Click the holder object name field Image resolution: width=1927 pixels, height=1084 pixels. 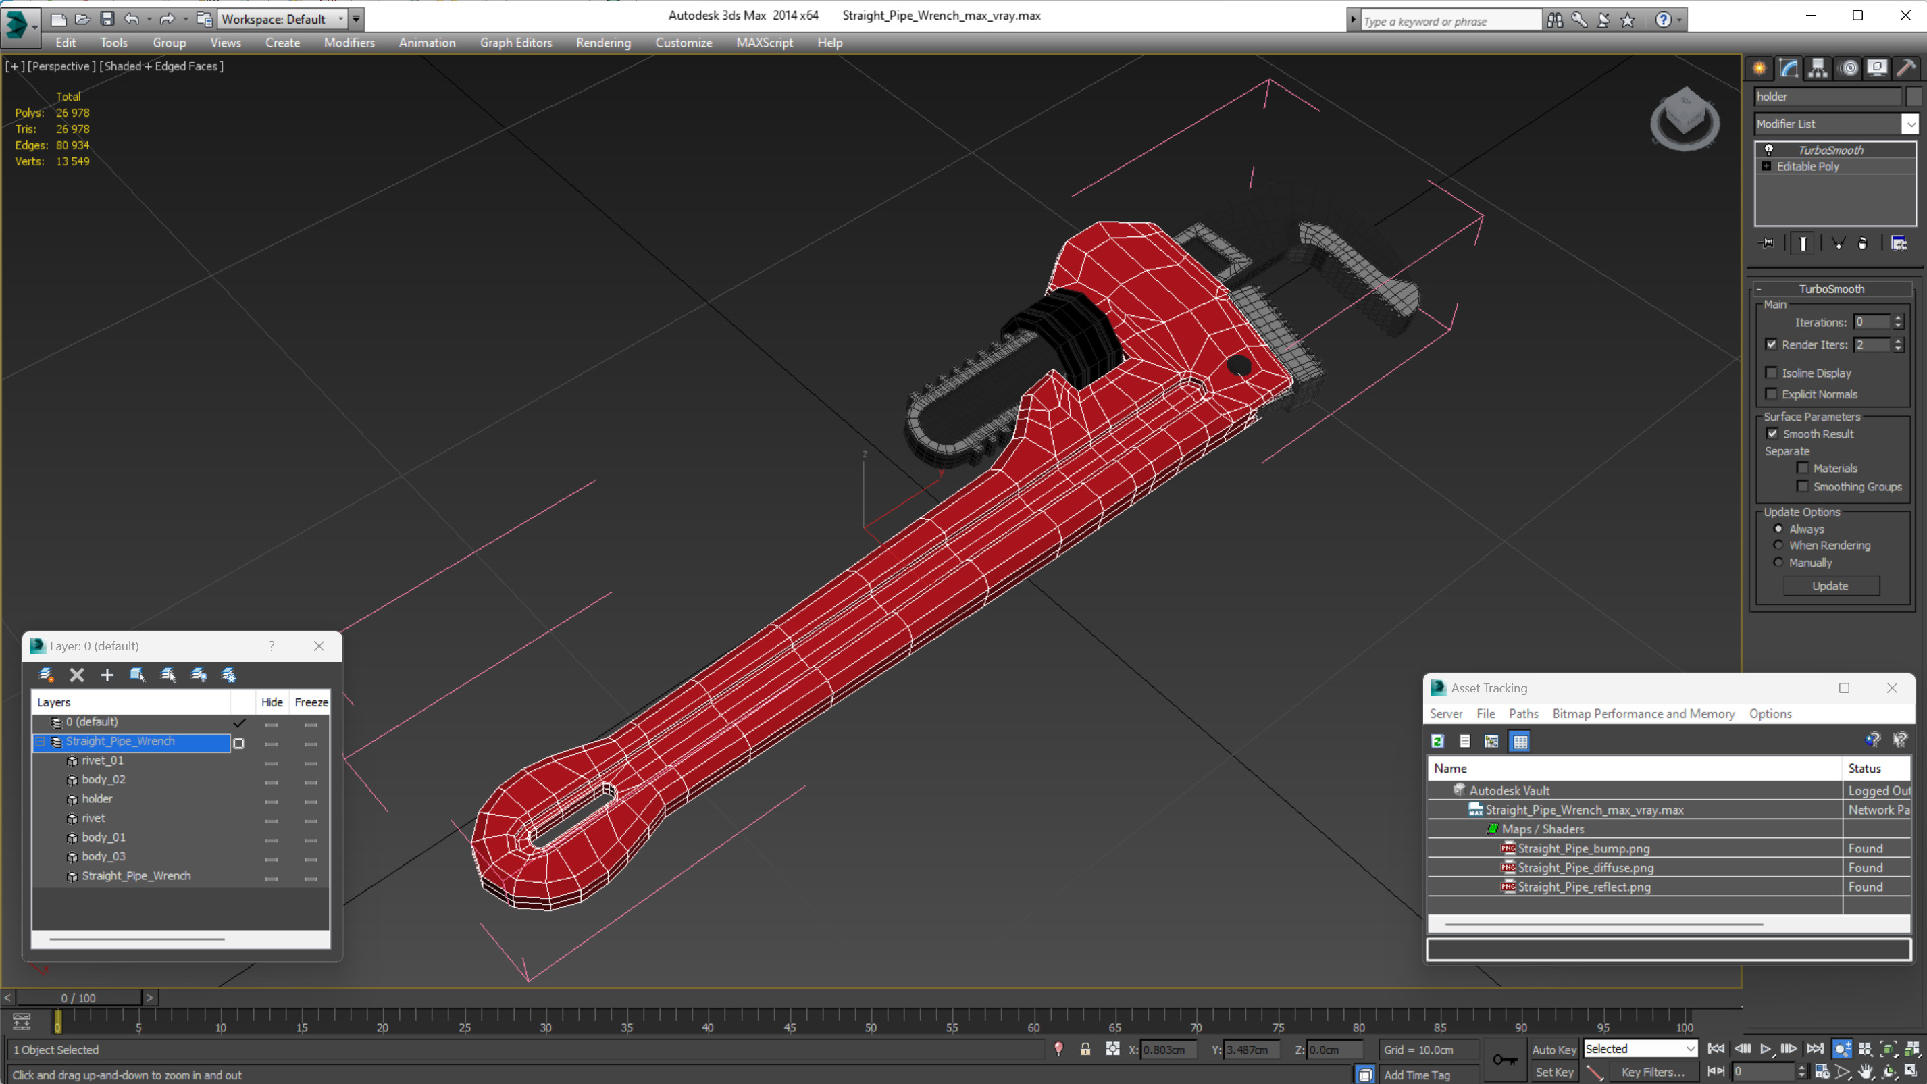1827,97
